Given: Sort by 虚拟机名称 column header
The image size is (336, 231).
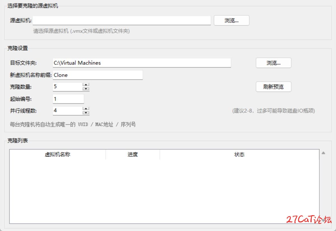Looking at the screenshot, I should pos(57,155).
